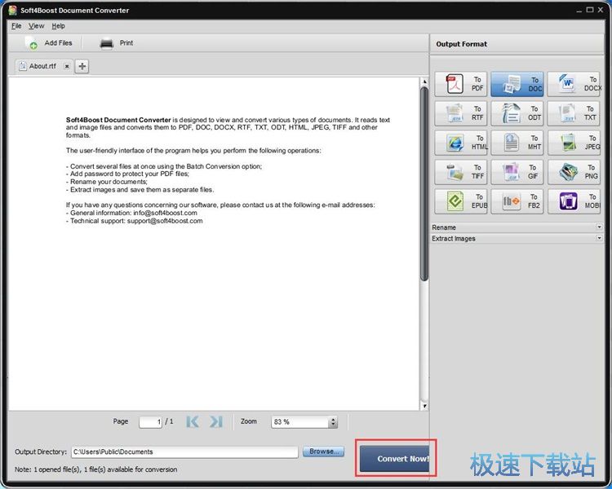This screenshot has height=489, width=612.
Task: Select the To FB2 output format
Action: click(517, 201)
